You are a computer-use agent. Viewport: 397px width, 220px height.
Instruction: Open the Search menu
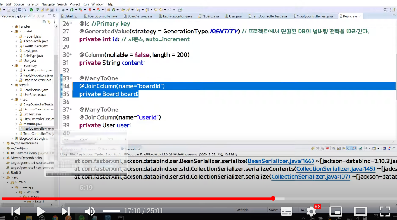62,4
